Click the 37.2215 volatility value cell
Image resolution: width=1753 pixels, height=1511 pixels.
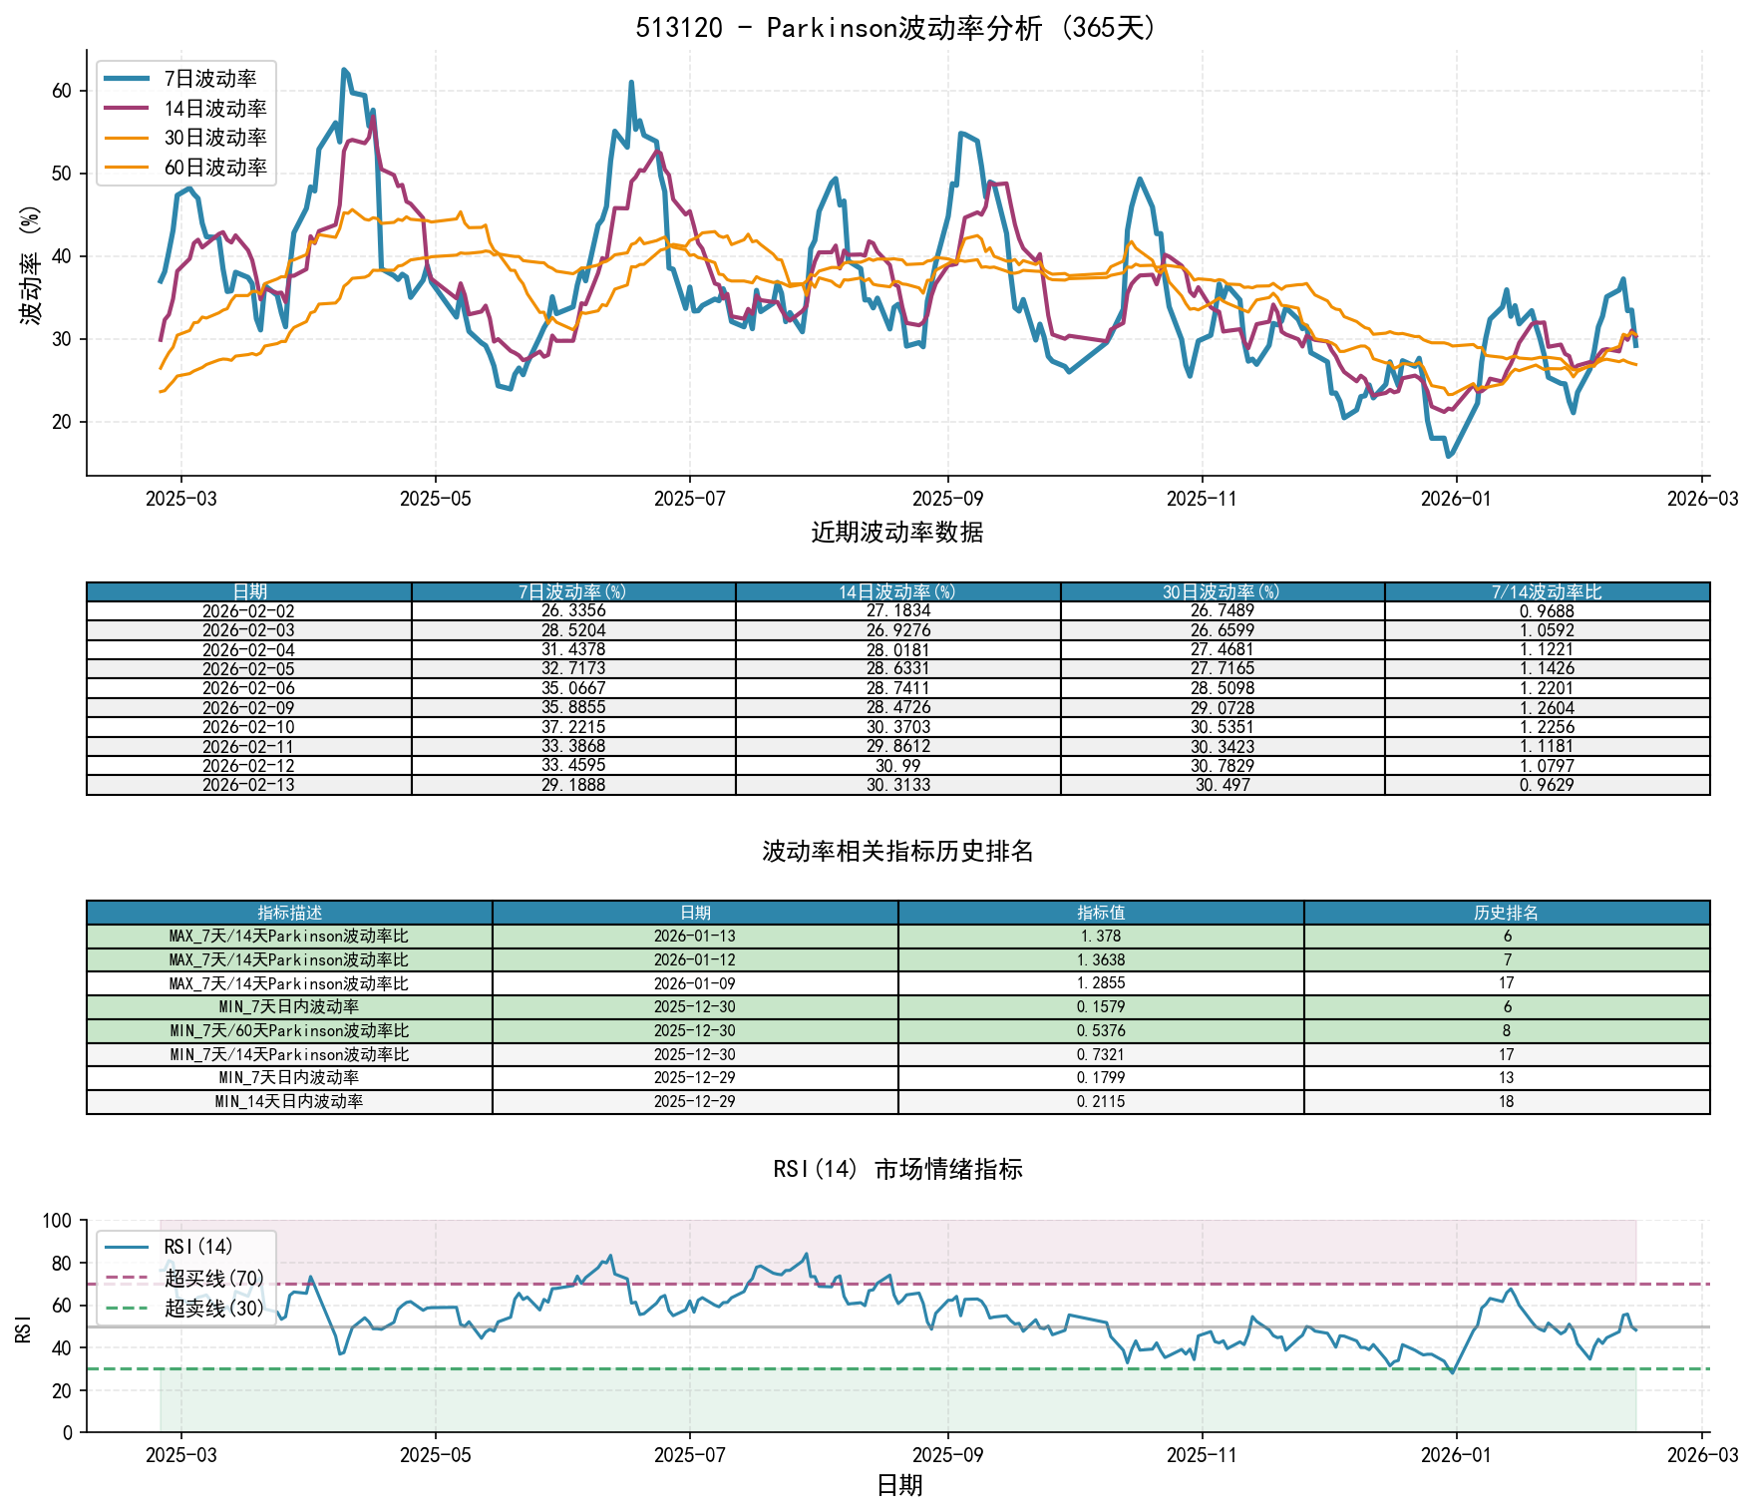[573, 727]
